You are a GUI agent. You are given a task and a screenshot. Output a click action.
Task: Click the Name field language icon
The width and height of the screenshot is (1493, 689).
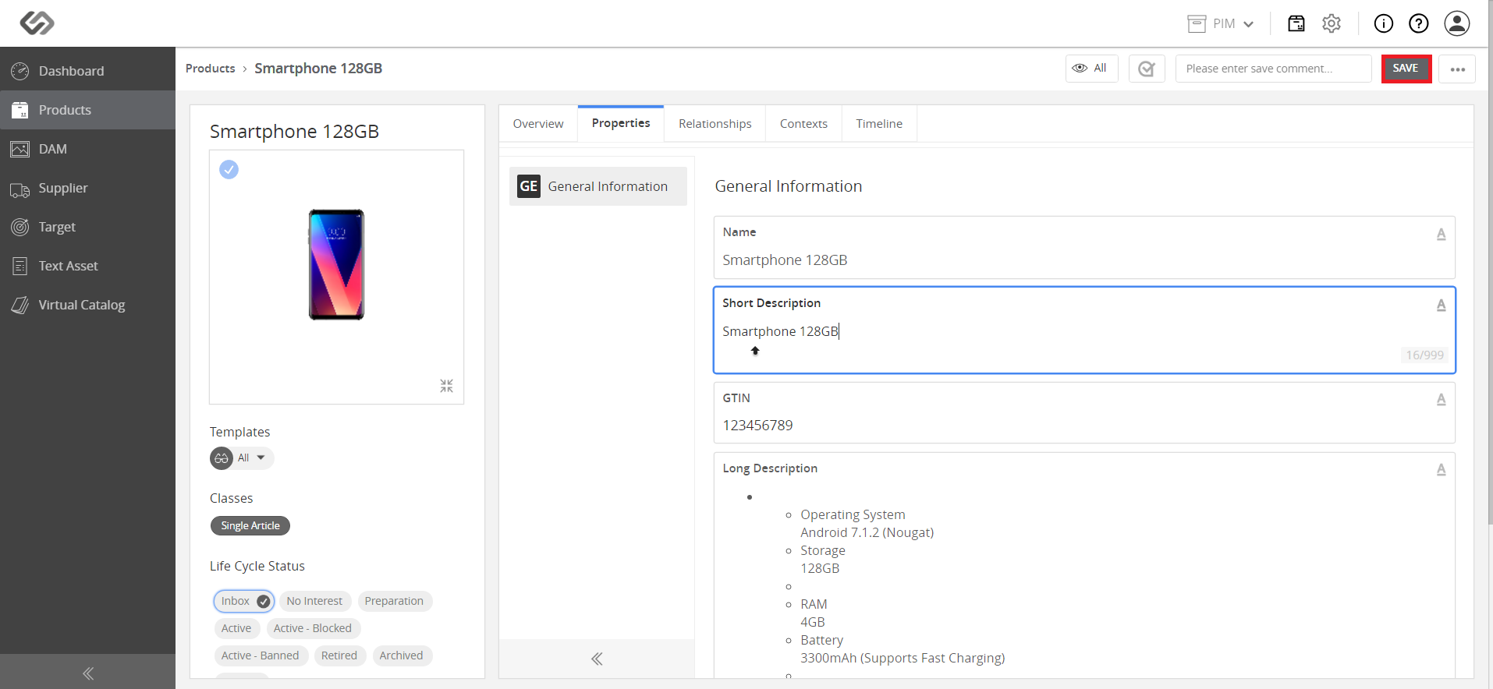[1441, 234]
